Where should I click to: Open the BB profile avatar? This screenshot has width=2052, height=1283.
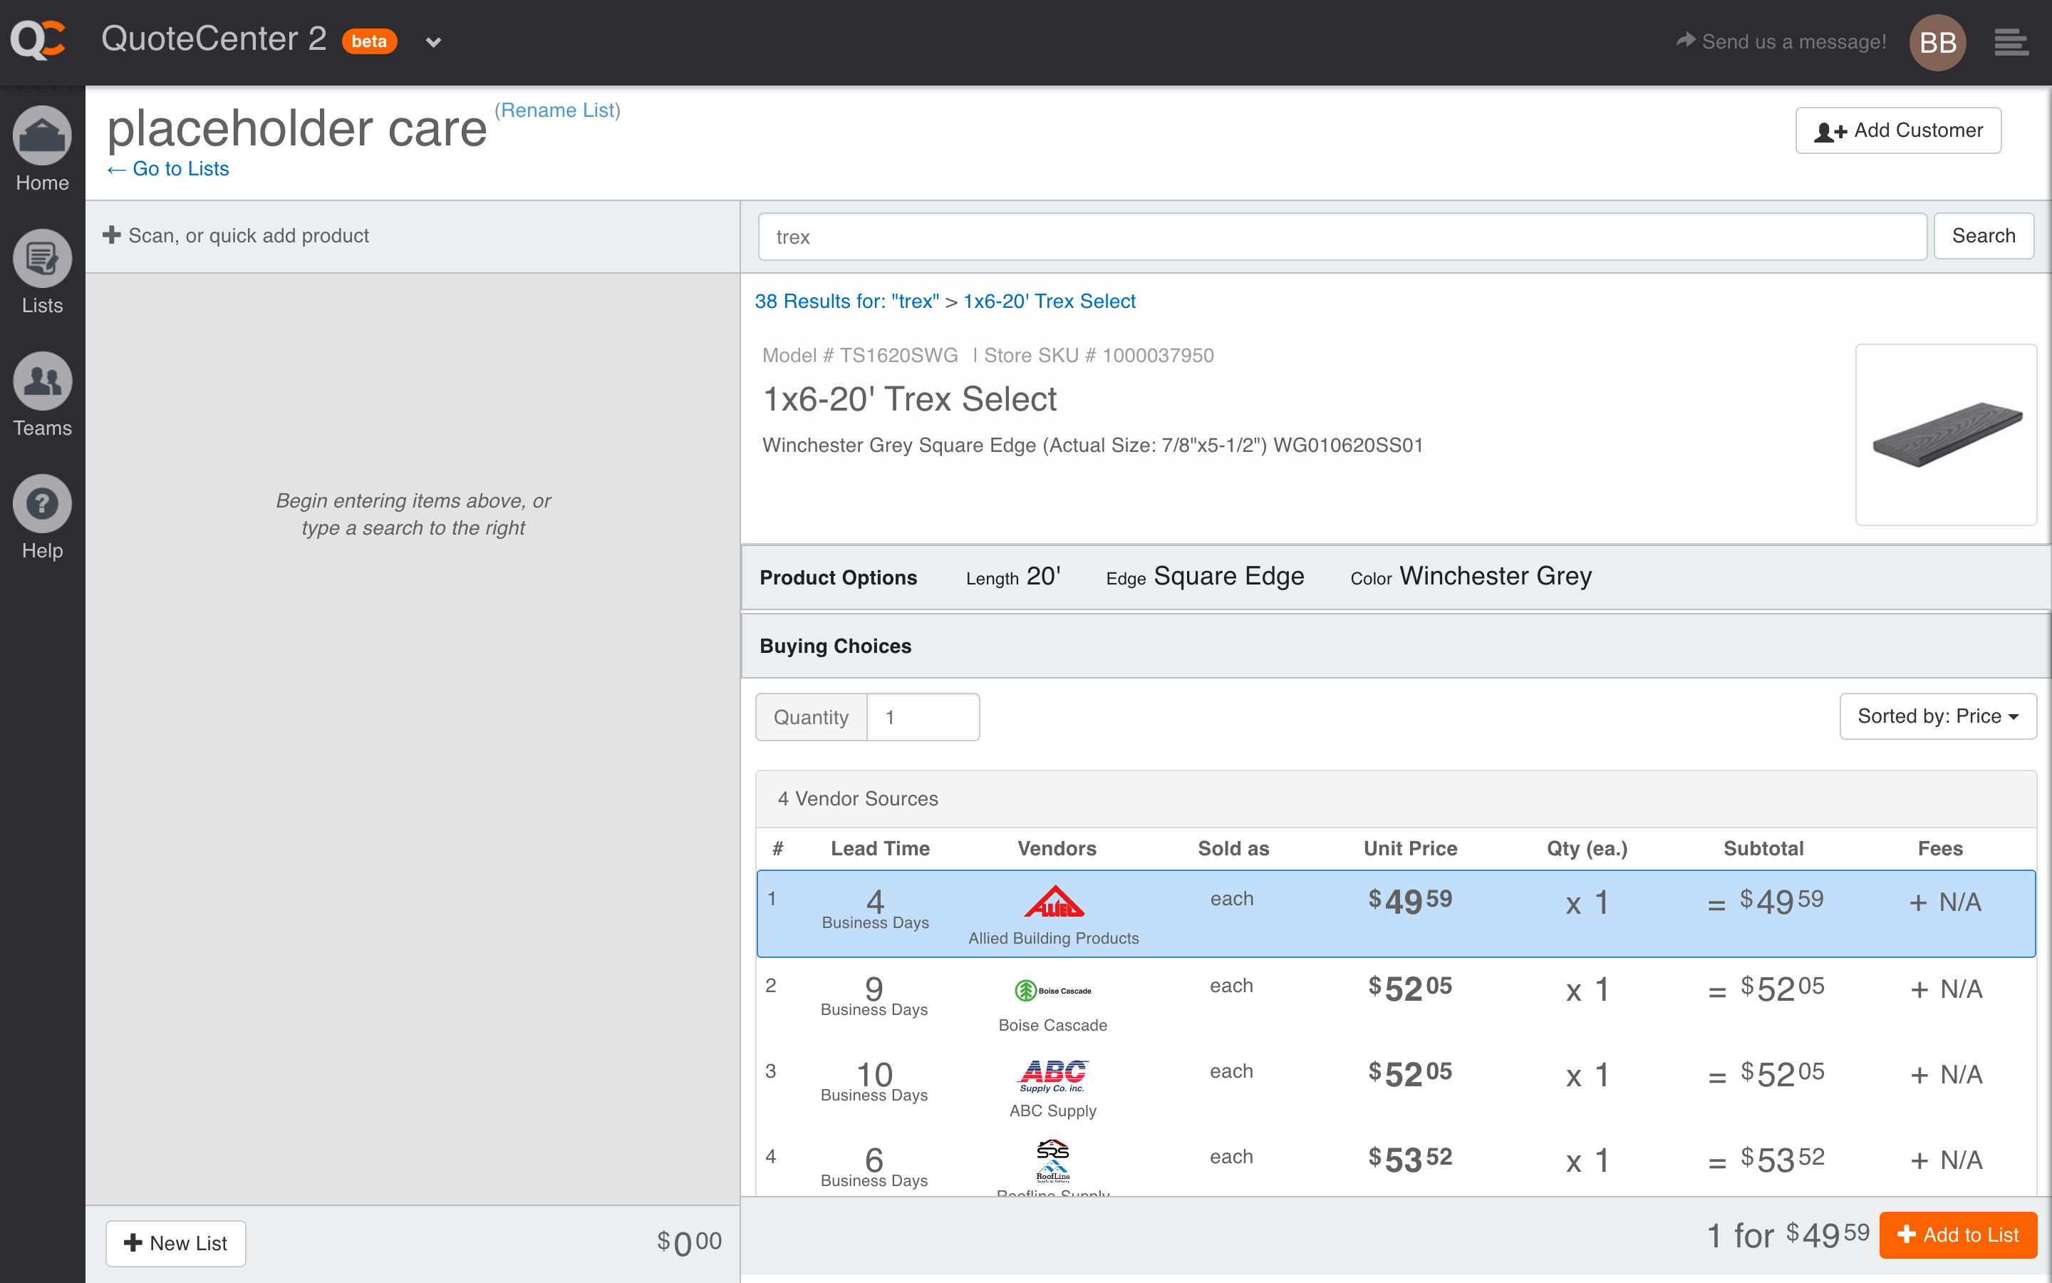click(x=1937, y=41)
